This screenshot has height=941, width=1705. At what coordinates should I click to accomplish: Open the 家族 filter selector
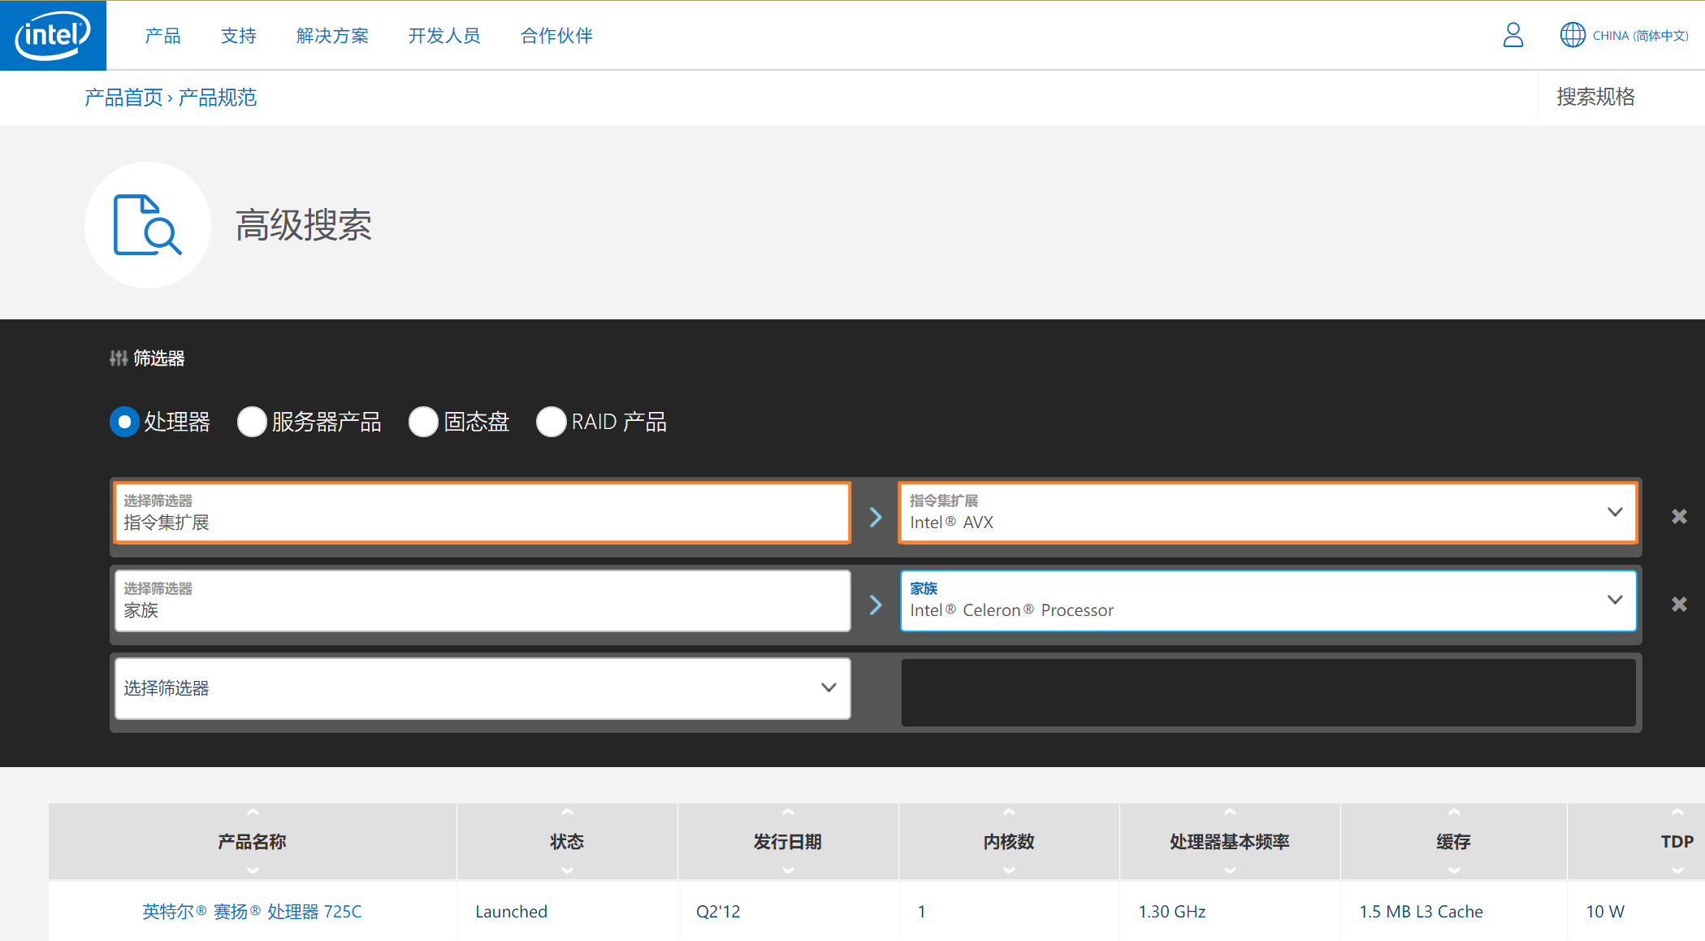click(x=483, y=601)
